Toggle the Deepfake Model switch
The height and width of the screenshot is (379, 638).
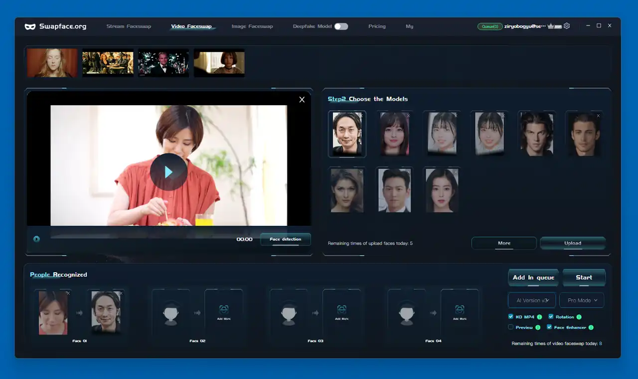pos(341,26)
